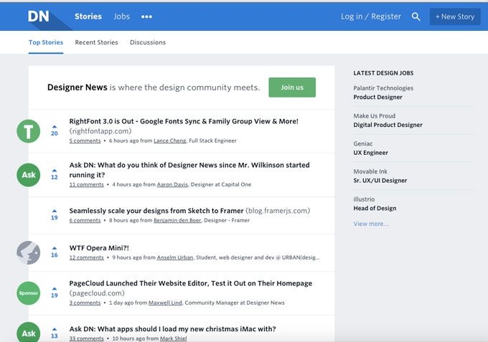This screenshot has width=488, height=342.
Task: Switch to Recent Stories tab
Action: (96, 42)
